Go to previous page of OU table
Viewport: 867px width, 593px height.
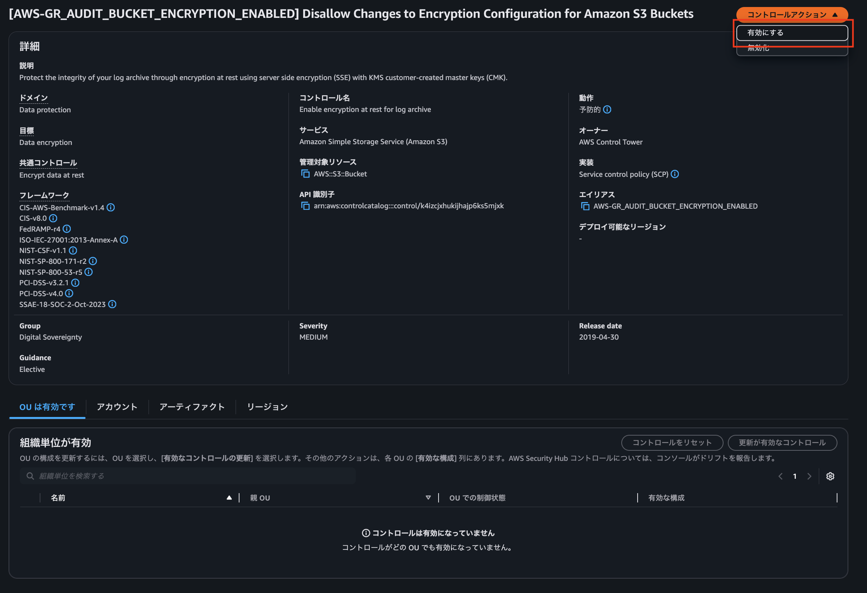(780, 476)
